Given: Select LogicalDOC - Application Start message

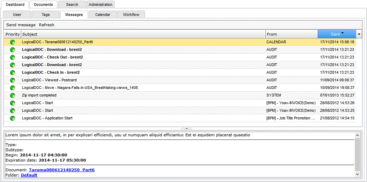Looking at the screenshot, I should click(180, 118).
